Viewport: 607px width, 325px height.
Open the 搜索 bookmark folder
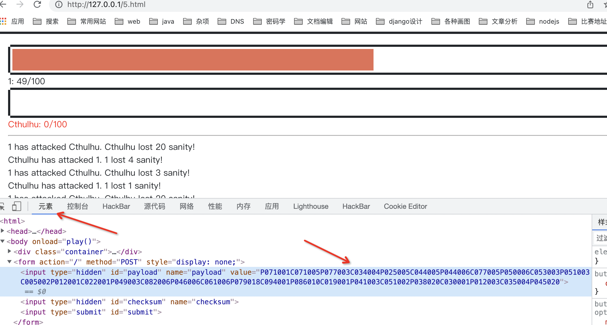46,21
